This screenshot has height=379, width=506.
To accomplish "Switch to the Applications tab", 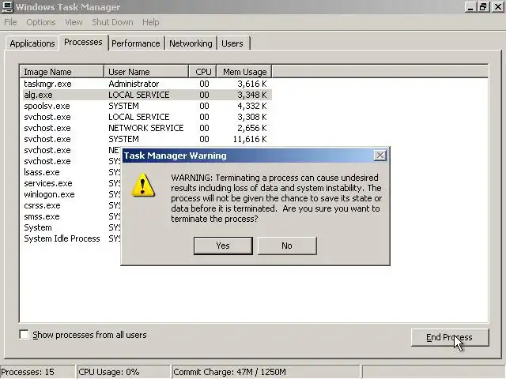I will [32, 43].
